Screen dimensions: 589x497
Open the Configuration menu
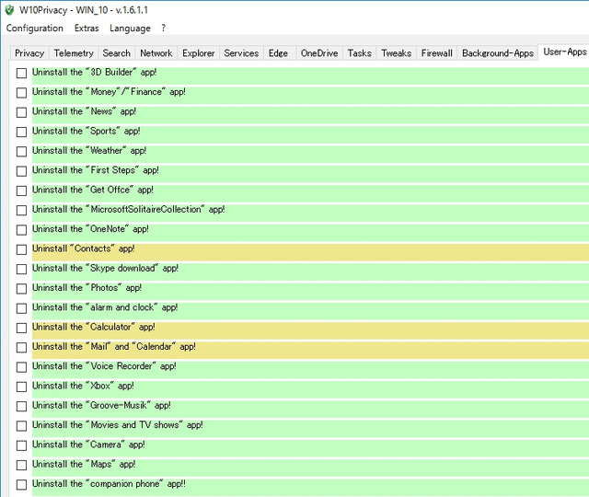pyautogui.click(x=35, y=29)
